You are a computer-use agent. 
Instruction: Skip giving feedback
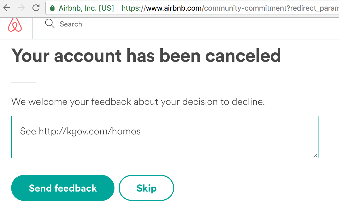point(146,188)
